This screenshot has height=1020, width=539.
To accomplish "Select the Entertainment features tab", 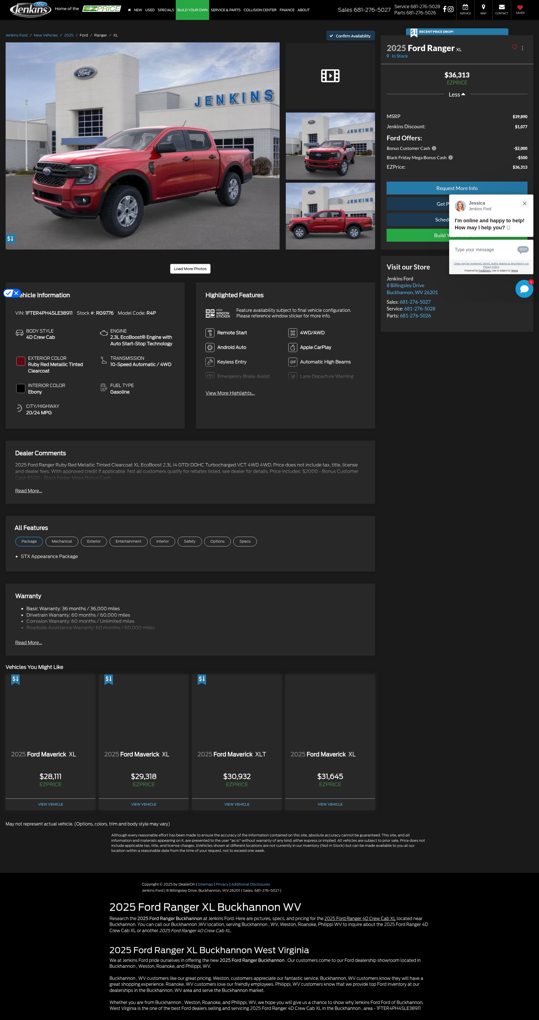I will click(128, 541).
